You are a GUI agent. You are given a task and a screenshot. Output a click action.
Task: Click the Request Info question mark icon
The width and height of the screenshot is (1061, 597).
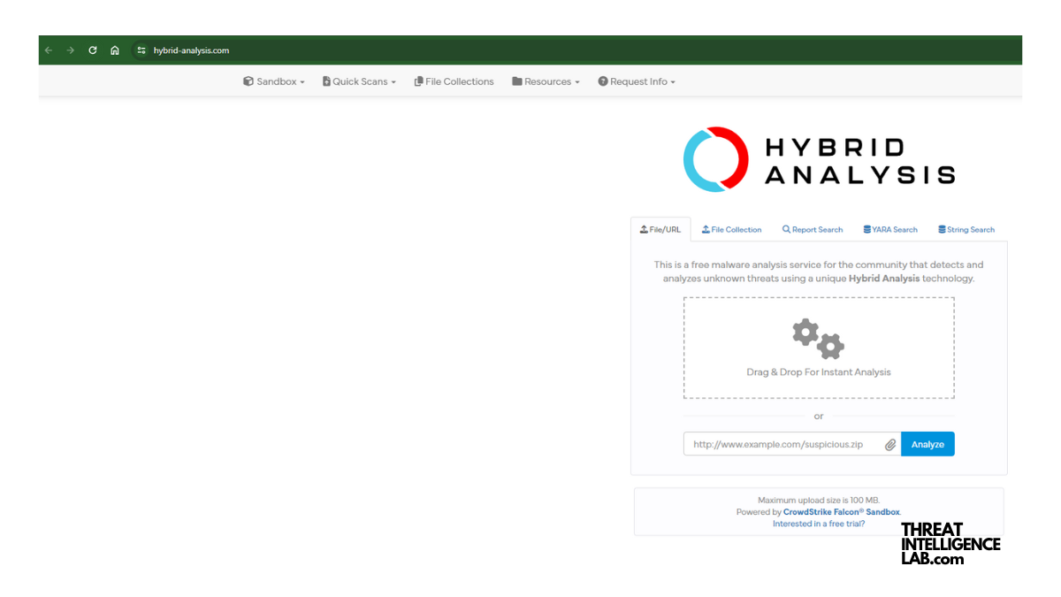point(604,81)
